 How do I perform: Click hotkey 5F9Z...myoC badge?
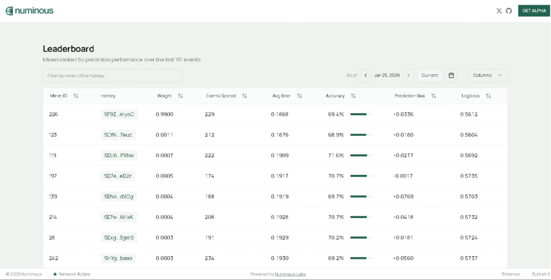(x=119, y=114)
